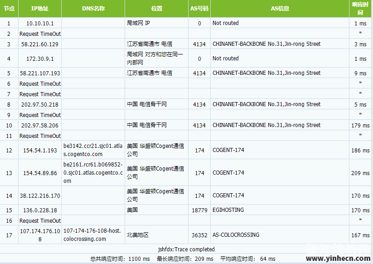The height and width of the screenshot is (264, 373).
Task: Click 总共响应时间: 1100 ms summary
Action: point(120,259)
